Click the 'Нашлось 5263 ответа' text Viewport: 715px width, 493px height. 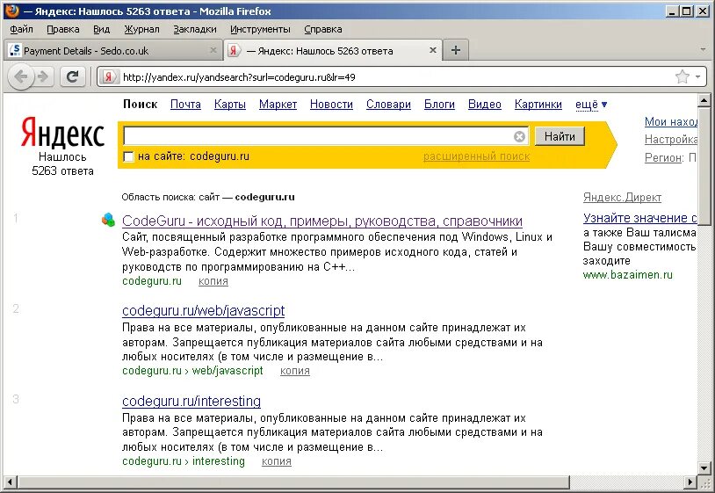coord(62,164)
